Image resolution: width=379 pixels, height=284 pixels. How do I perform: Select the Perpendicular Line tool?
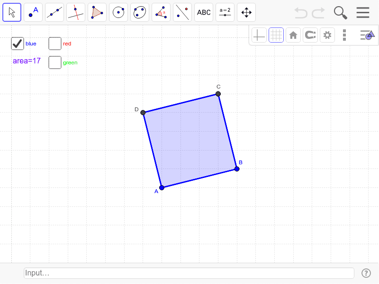coord(75,12)
